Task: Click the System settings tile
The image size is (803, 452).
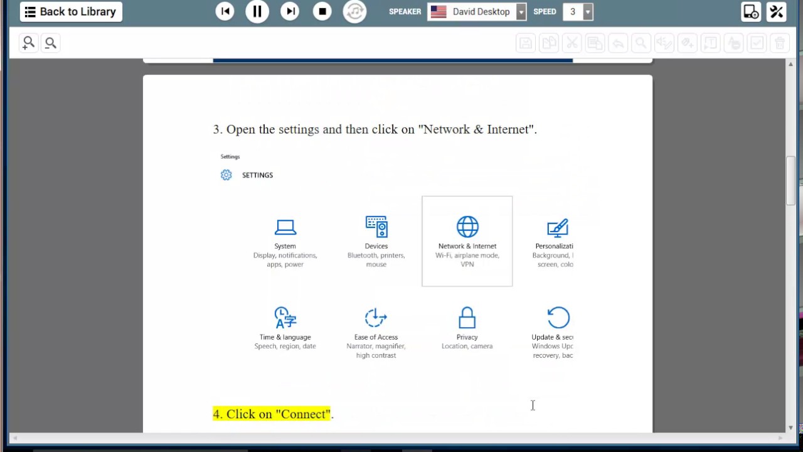Action: coord(285,242)
